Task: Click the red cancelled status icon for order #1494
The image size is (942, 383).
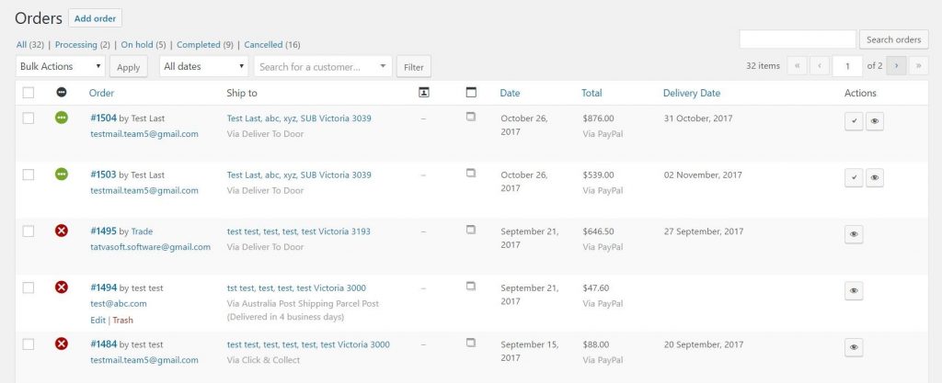Action: (62, 287)
